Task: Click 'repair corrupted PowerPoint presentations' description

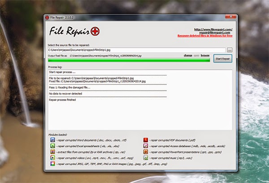Action: (186, 152)
